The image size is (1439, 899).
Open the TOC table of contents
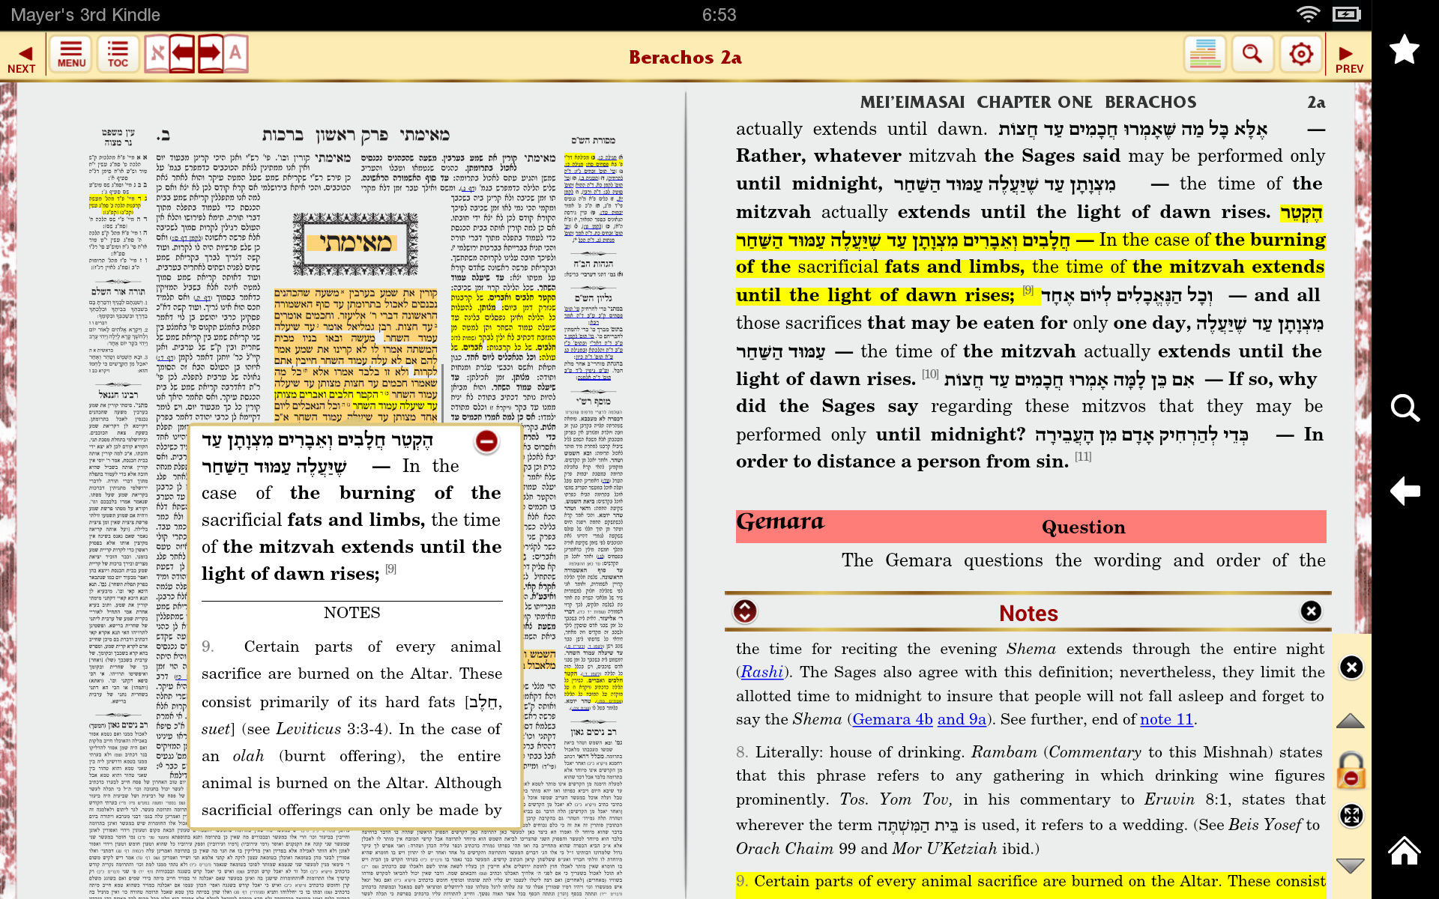[118, 55]
